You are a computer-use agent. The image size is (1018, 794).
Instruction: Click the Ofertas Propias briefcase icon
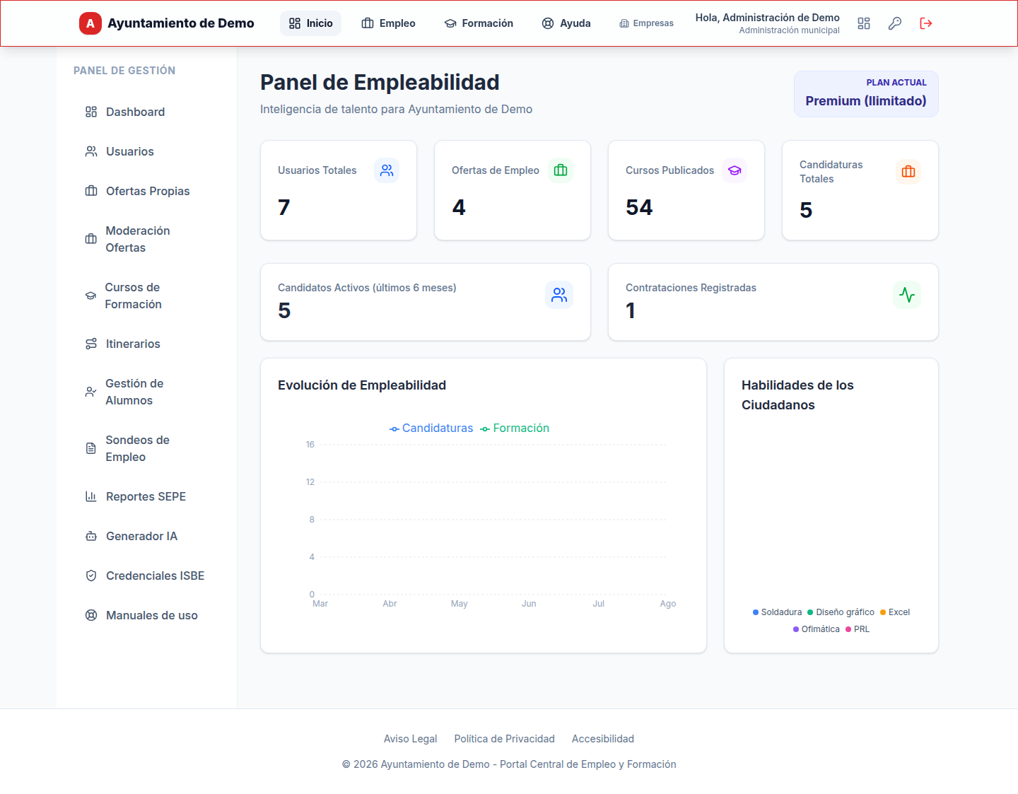pos(91,191)
